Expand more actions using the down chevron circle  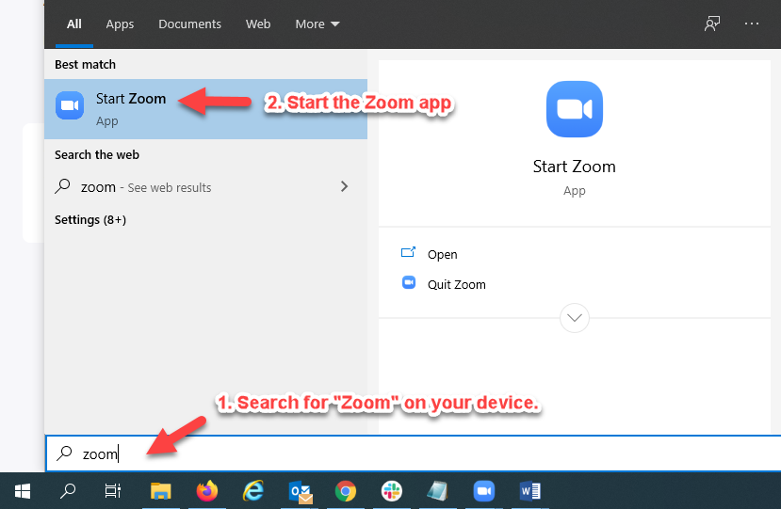click(x=575, y=317)
